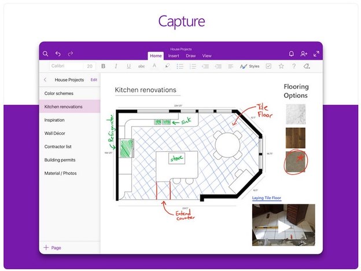Screen dimensions: 361x271
Task: Enter full screen mode
Action: click(x=316, y=54)
